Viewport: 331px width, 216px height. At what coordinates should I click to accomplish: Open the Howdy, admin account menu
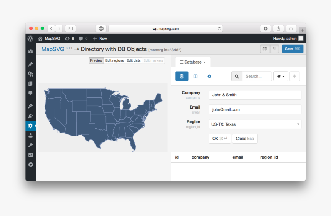click(288, 39)
